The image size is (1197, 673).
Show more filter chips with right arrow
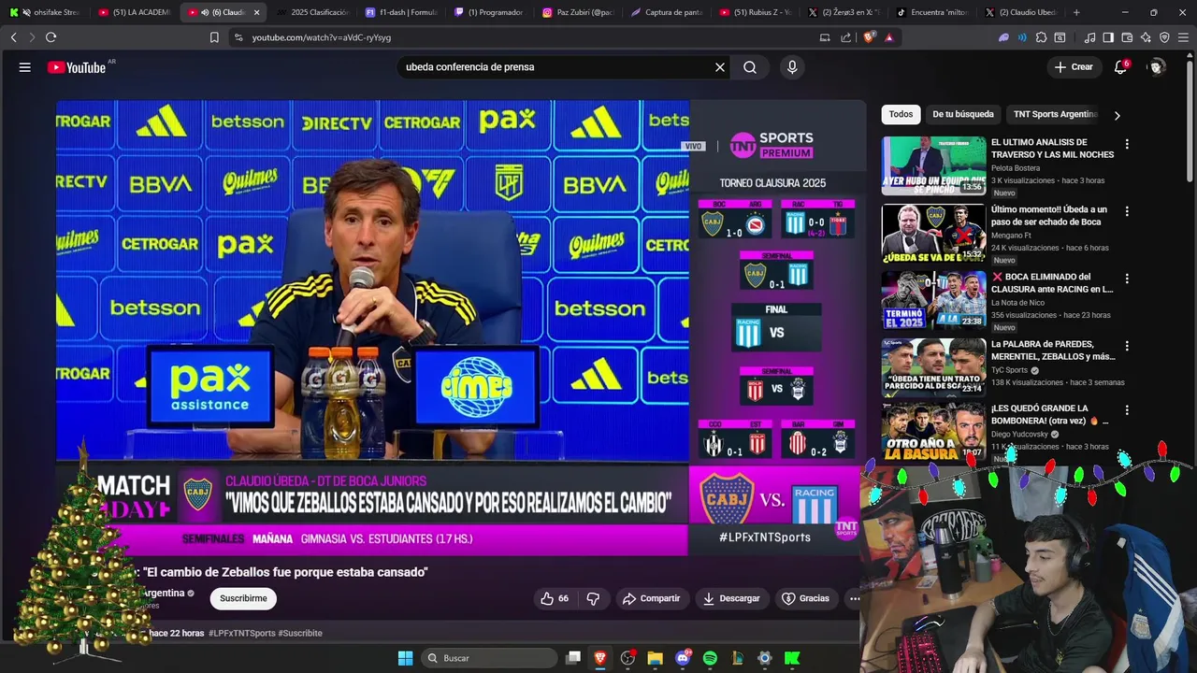point(1117,115)
